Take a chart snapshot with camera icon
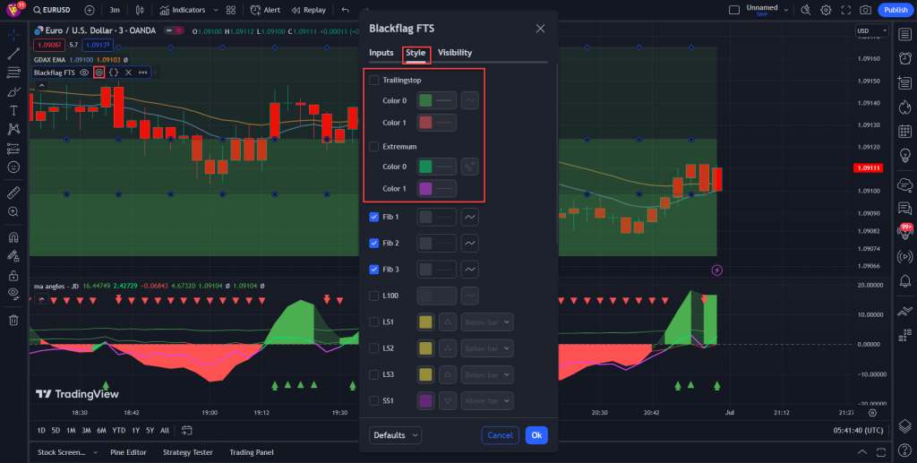The width and height of the screenshot is (917, 463). coord(865,10)
